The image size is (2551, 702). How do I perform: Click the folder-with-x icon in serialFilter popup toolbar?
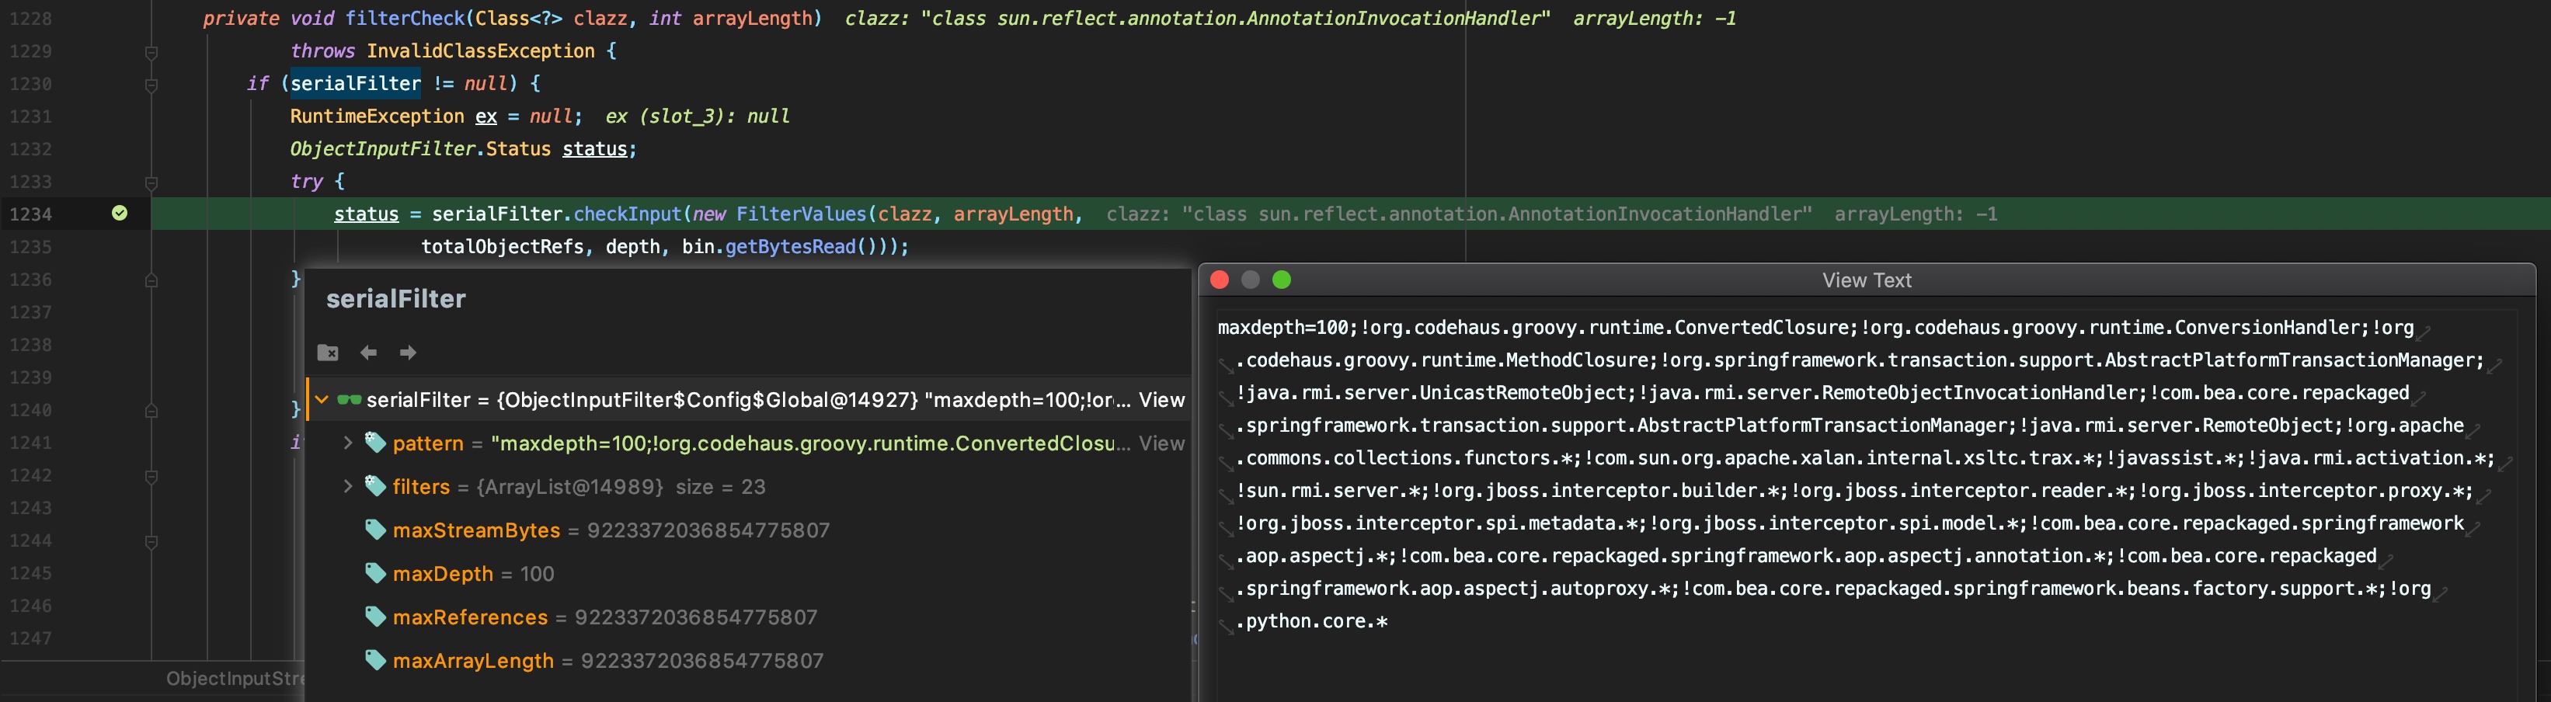[328, 353]
